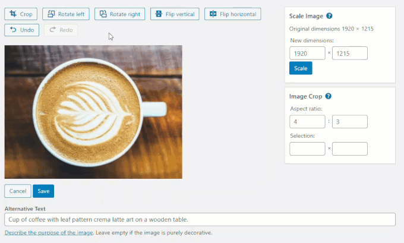The width and height of the screenshot is (404, 243).
Task: Focus the new height field showing 1215
Action: point(350,53)
